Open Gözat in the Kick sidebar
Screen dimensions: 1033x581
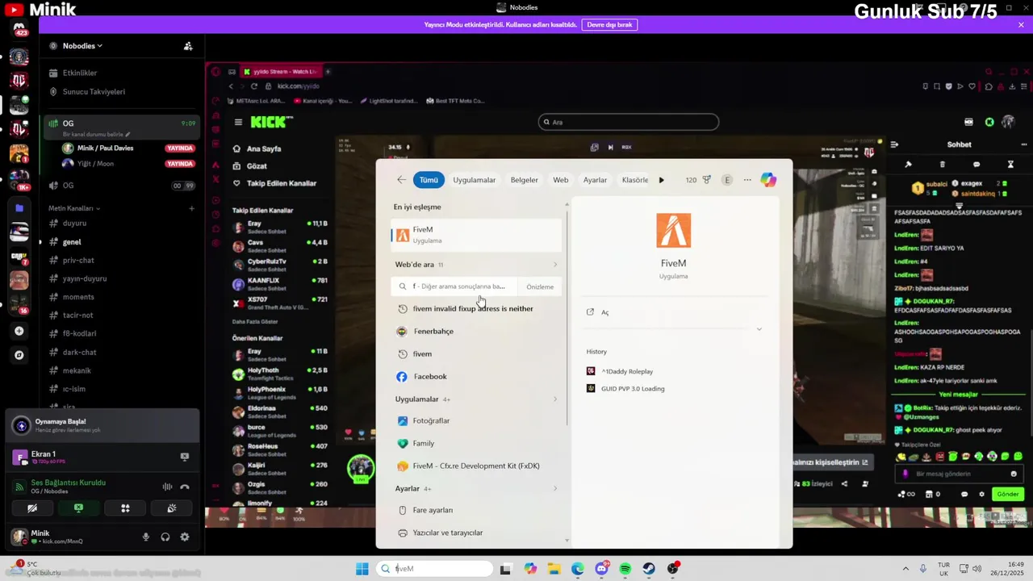pos(257,165)
